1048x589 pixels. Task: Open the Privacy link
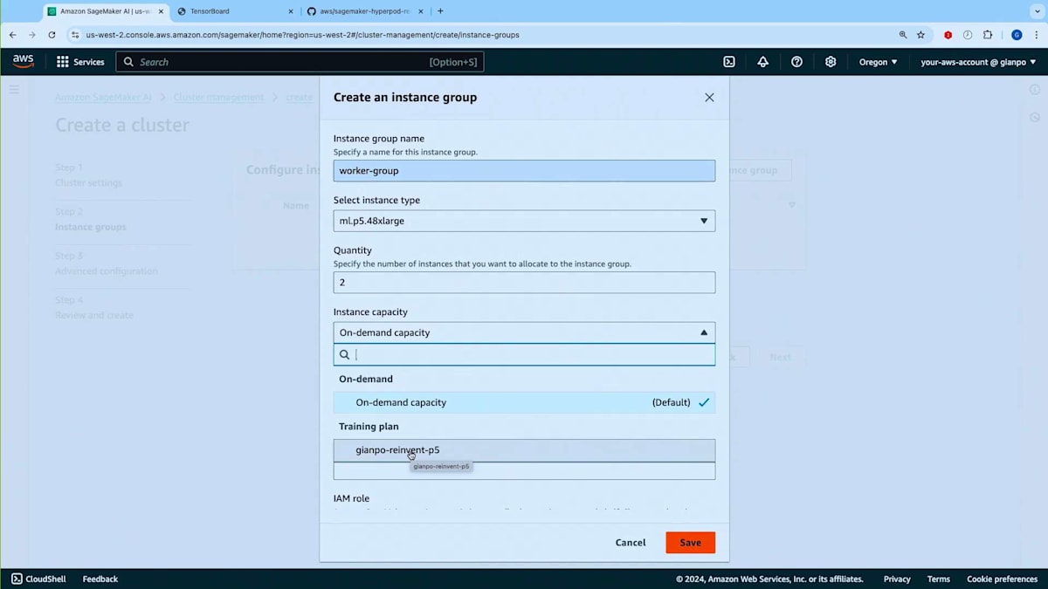click(x=897, y=579)
